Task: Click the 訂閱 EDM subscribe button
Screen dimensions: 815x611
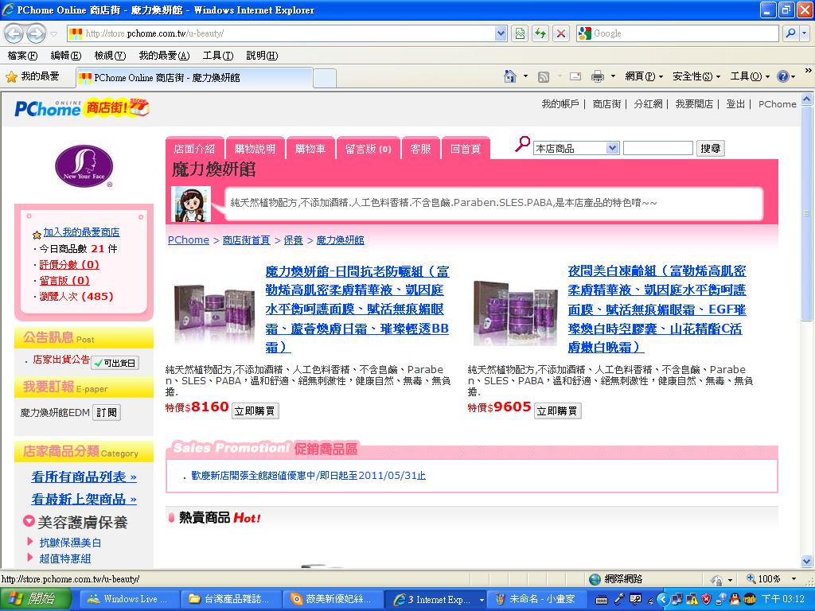Action: click(107, 413)
